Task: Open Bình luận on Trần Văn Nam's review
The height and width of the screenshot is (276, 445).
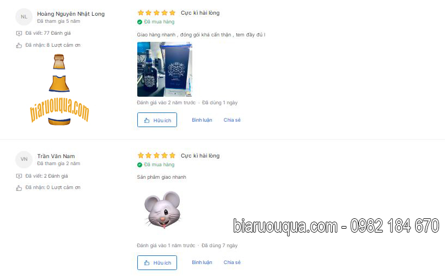Action: [x=202, y=262]
